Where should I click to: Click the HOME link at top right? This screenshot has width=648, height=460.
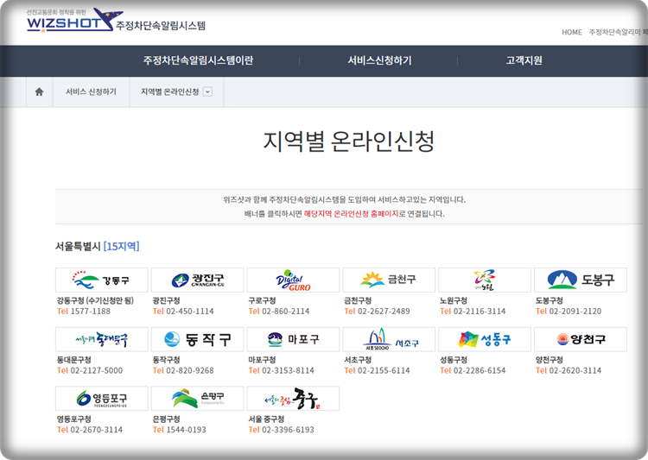[x=572, y=32]
